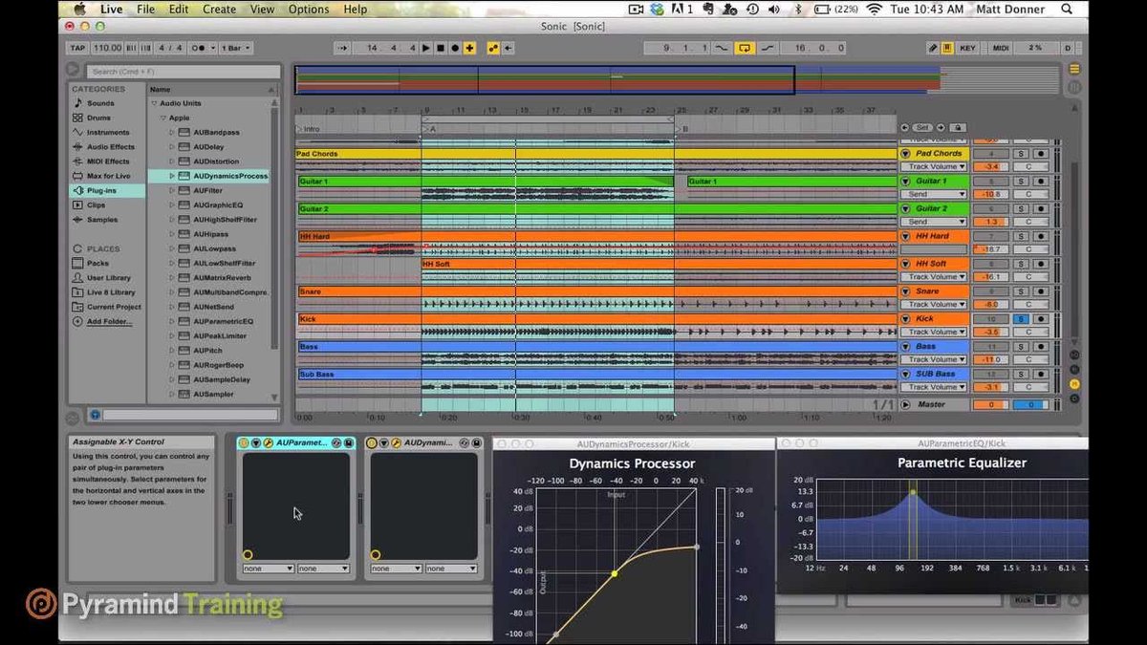The image size is (1147, 645).
Task: Click the arrangement Record button
Action: point(454,48)
